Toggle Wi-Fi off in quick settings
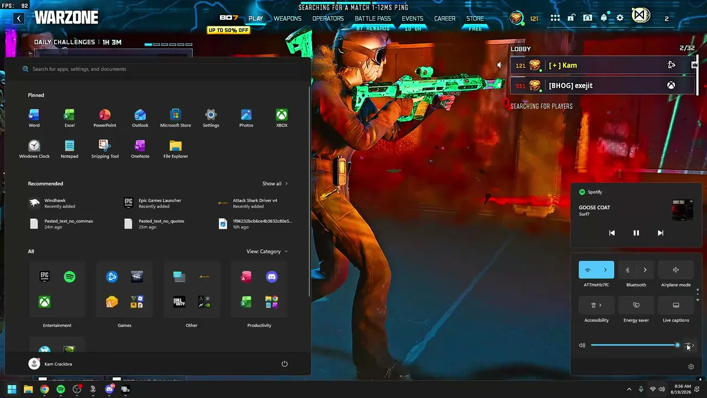The height and width of the screenshot is (398, 707). tap(588, 270)
